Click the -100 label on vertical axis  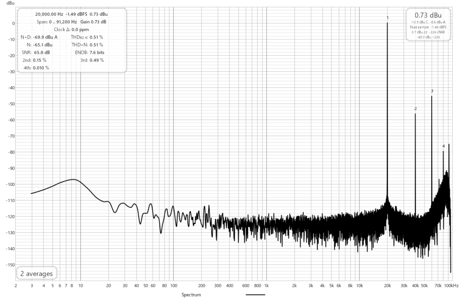[8, 185]
